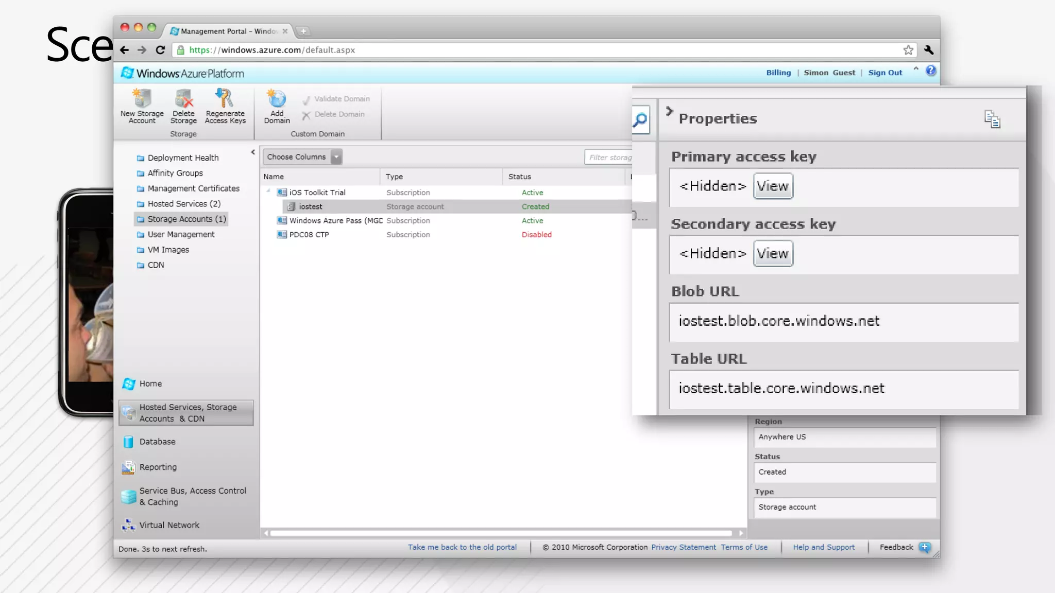Viewport: 1055px width, 593px height.
Task: Reload the page with the refresh icon
Action: point(160,50)
